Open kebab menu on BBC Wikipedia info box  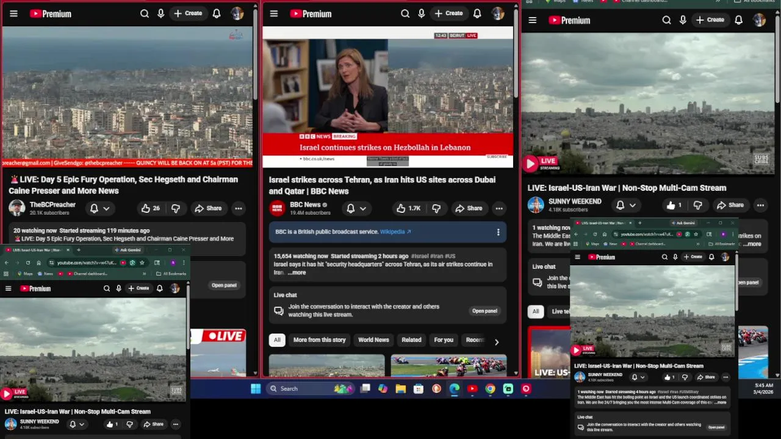click(498, 232)
